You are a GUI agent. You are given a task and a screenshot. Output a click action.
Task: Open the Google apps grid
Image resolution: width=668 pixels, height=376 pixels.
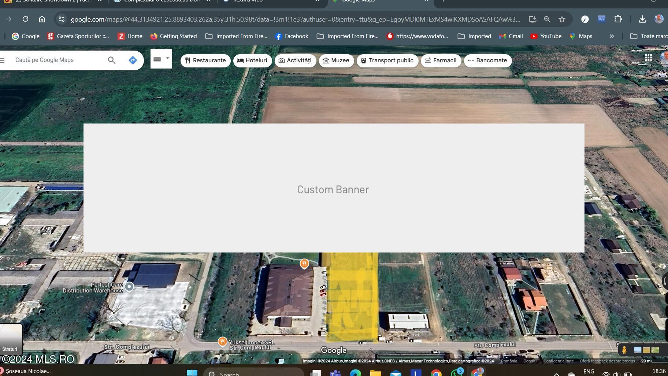click(x=649, y=58)
